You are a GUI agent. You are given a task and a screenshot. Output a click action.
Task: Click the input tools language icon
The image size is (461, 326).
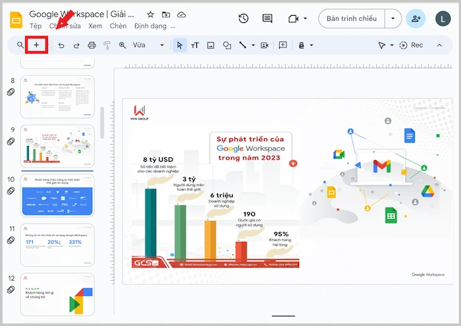pos(302,45)
